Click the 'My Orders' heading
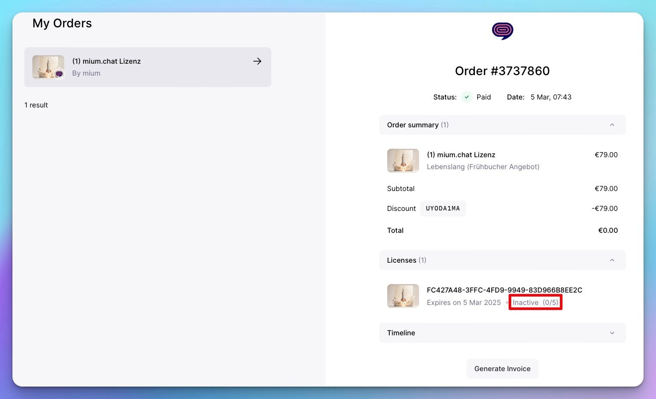 coord(62,23)
